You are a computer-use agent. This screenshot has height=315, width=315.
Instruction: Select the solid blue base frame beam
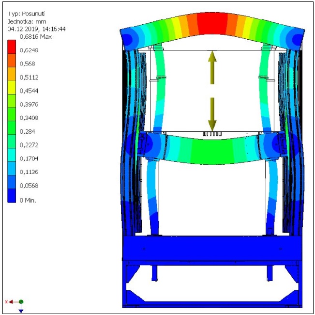pos(212,248)
